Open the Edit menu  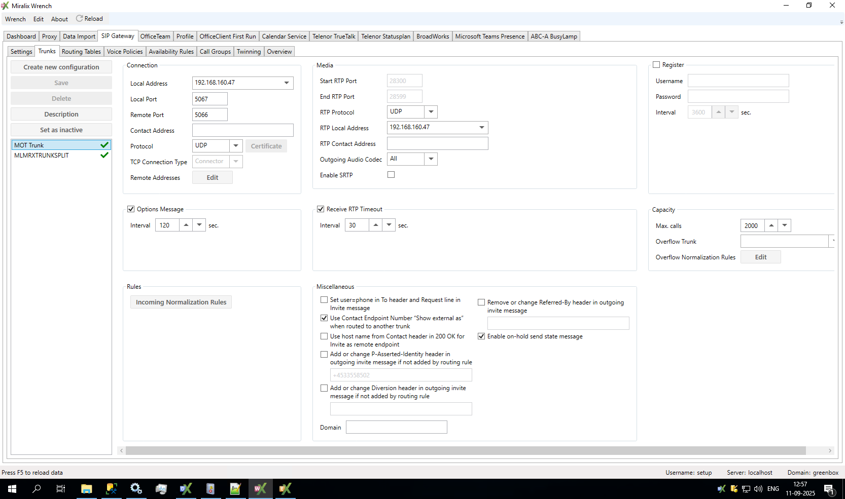point(39,19)
